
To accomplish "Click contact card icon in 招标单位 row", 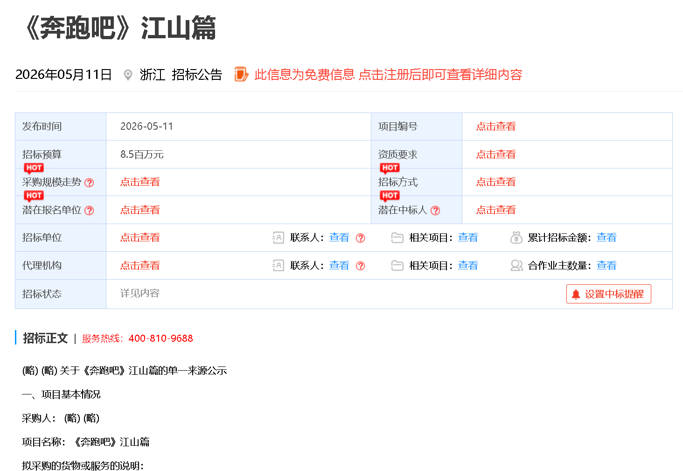I will pos(278,238).
